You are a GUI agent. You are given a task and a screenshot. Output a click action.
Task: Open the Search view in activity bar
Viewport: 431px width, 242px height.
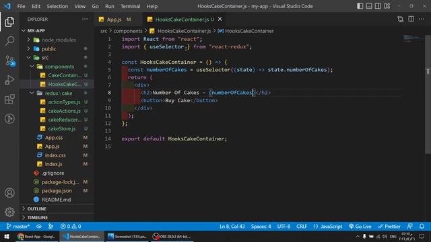tap(9, 41)
